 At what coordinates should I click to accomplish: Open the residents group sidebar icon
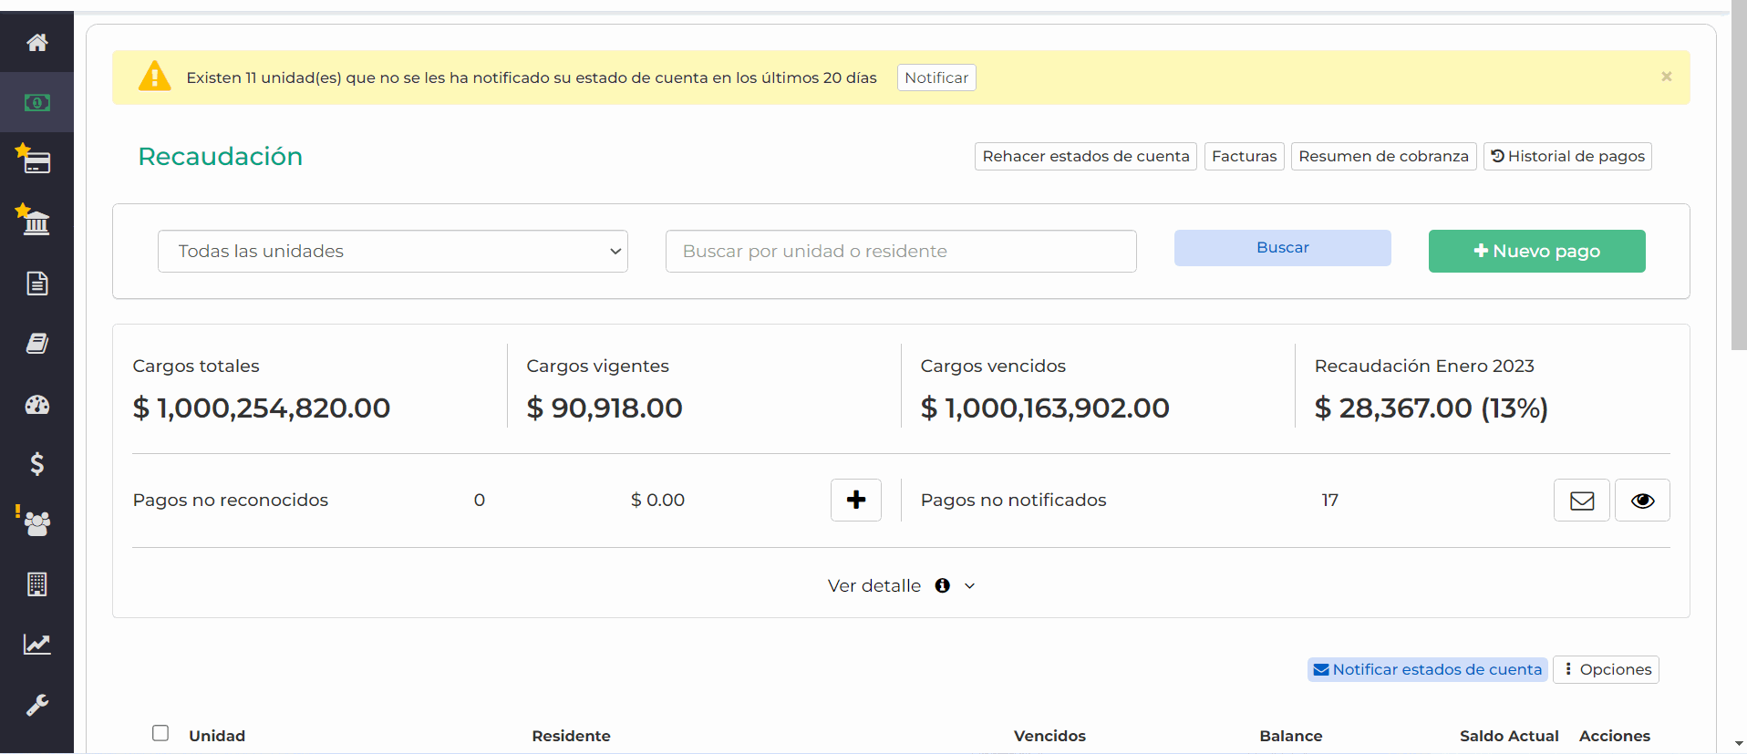(36, 523)
